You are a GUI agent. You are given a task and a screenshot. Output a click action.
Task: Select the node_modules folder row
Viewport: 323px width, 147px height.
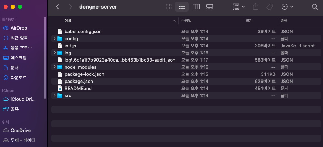point(186,67)
